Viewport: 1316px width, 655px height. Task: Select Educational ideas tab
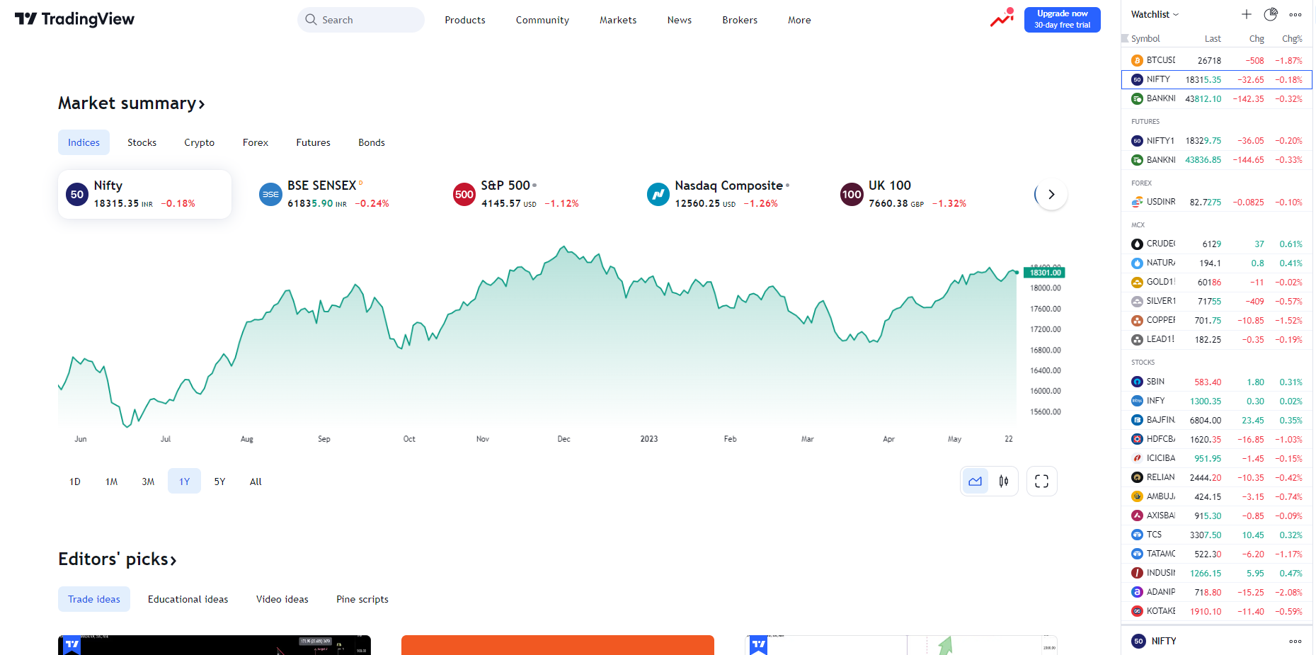pyautogui.click(x=188, y=599)
